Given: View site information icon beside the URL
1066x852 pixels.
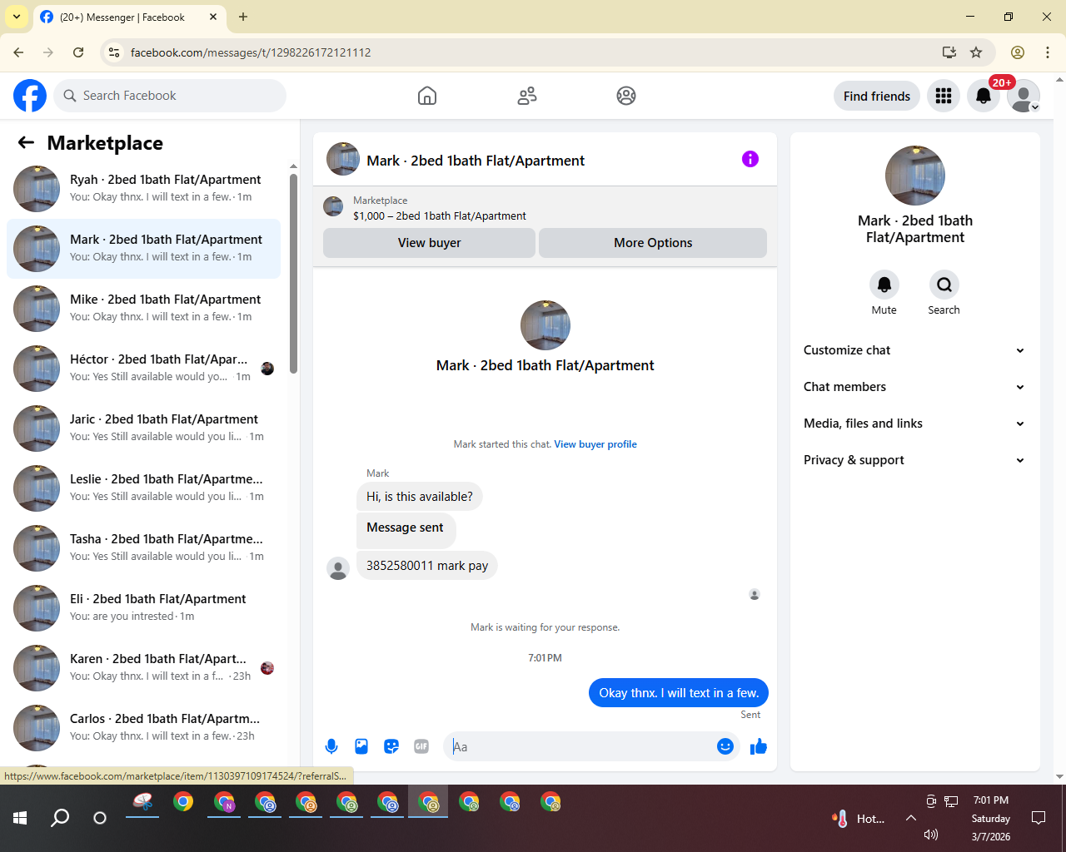Looking at the screenshot, I should click(x=114, y=52).
